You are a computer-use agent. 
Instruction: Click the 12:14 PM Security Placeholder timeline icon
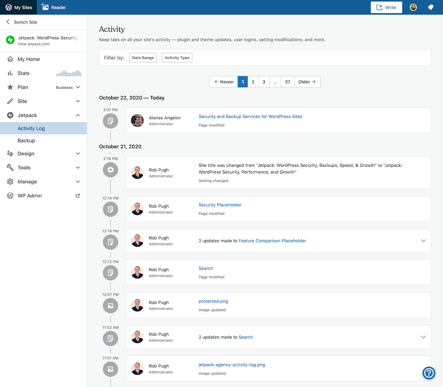[x=110, y=209]
